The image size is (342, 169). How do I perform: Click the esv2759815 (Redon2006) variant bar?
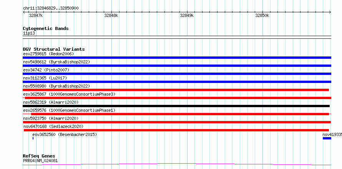(x=177, y=58)
